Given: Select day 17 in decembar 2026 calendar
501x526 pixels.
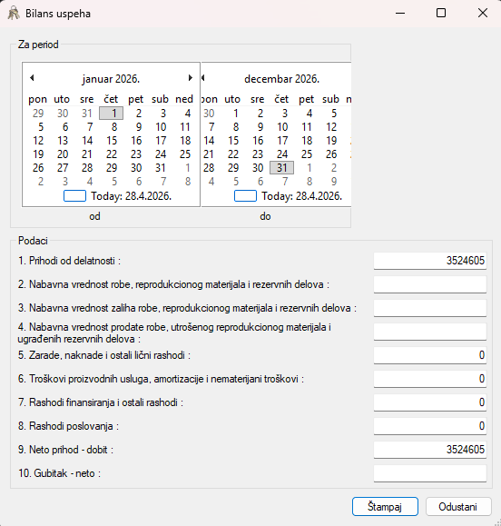Looking at the screenshot, I should (282, 141).
